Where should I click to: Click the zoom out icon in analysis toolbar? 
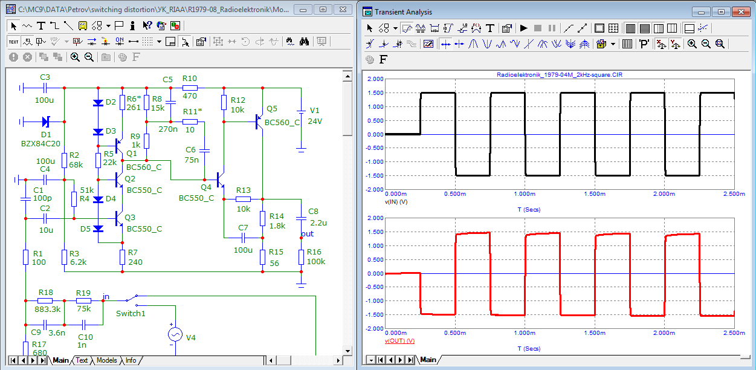point(706,44)
